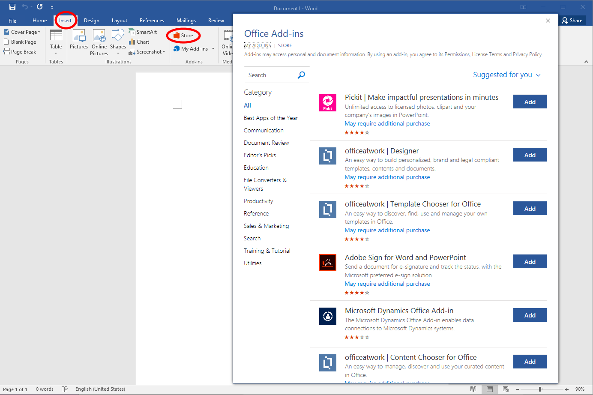
Task: Insert a Chart from the ribbon
Action: [x=139, y=42]
